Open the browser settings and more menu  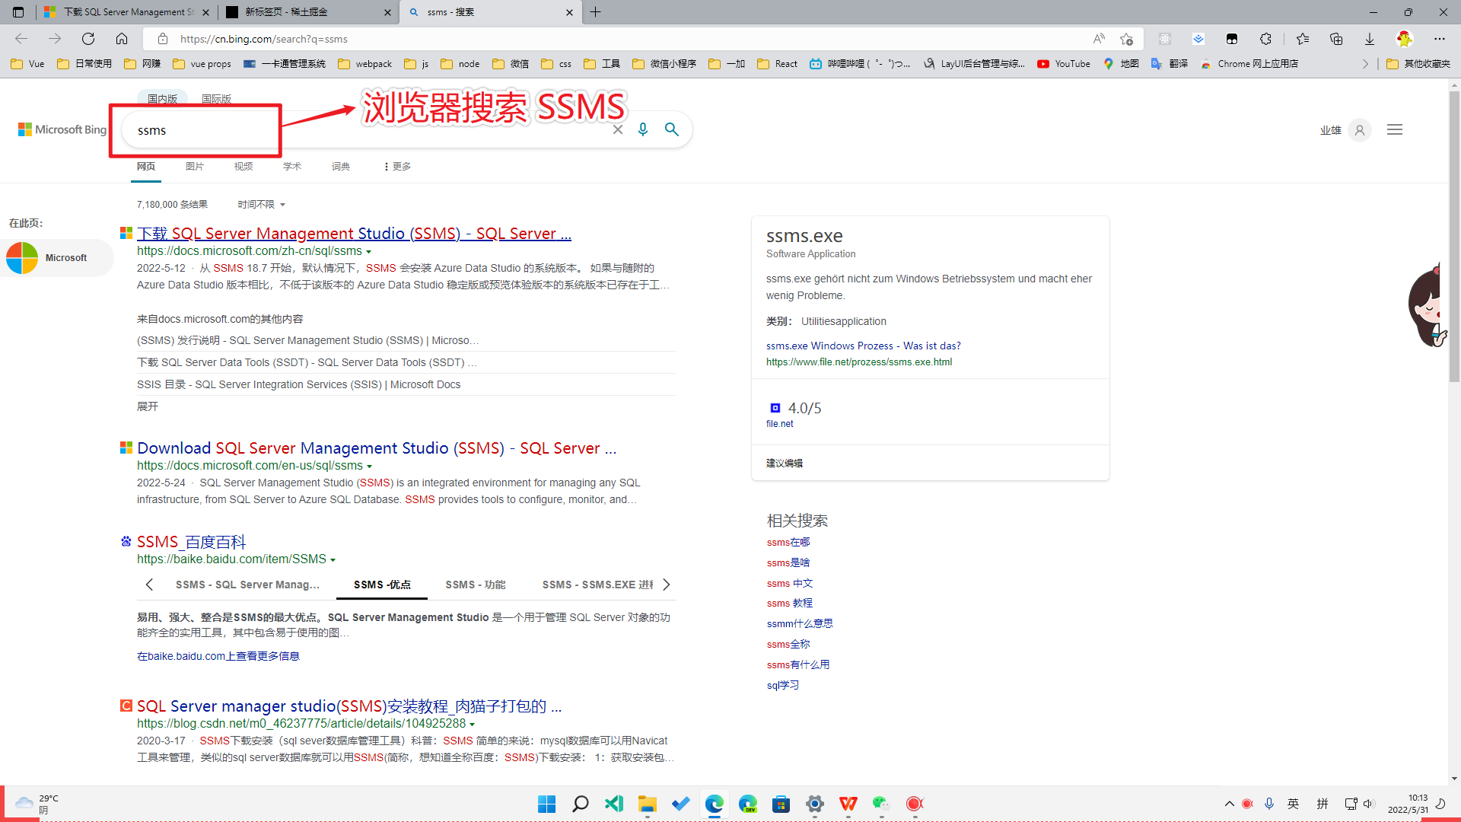1440,39
